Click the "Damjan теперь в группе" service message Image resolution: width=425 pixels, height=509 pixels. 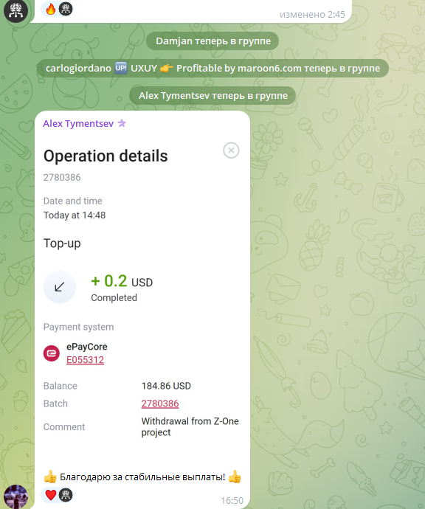pyautogui.click(x=212, y=41)
